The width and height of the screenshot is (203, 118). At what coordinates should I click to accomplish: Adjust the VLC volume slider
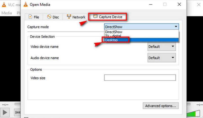[193, 113]
